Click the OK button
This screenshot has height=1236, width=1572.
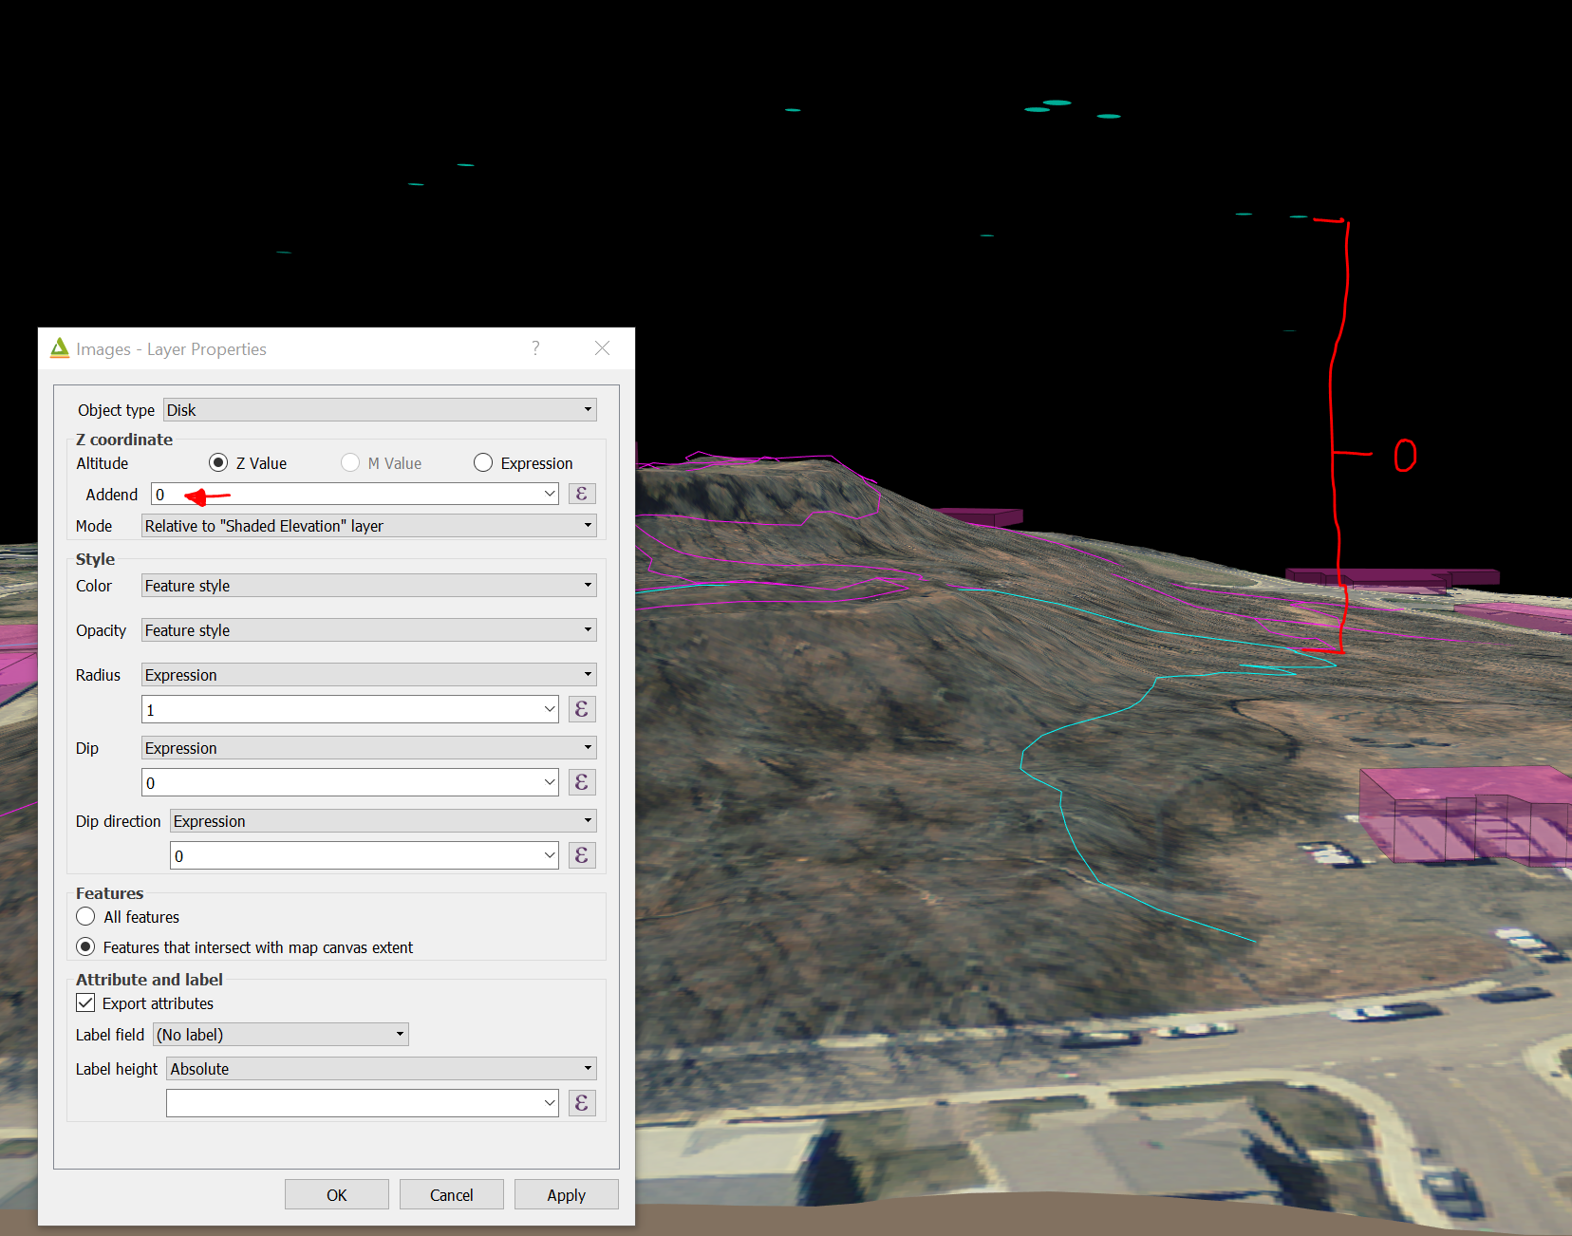pos(337,1195)
